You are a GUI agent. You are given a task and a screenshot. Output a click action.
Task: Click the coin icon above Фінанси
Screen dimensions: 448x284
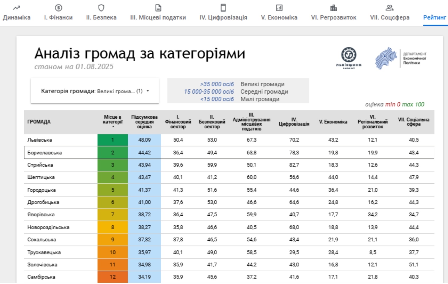point(58,8)
